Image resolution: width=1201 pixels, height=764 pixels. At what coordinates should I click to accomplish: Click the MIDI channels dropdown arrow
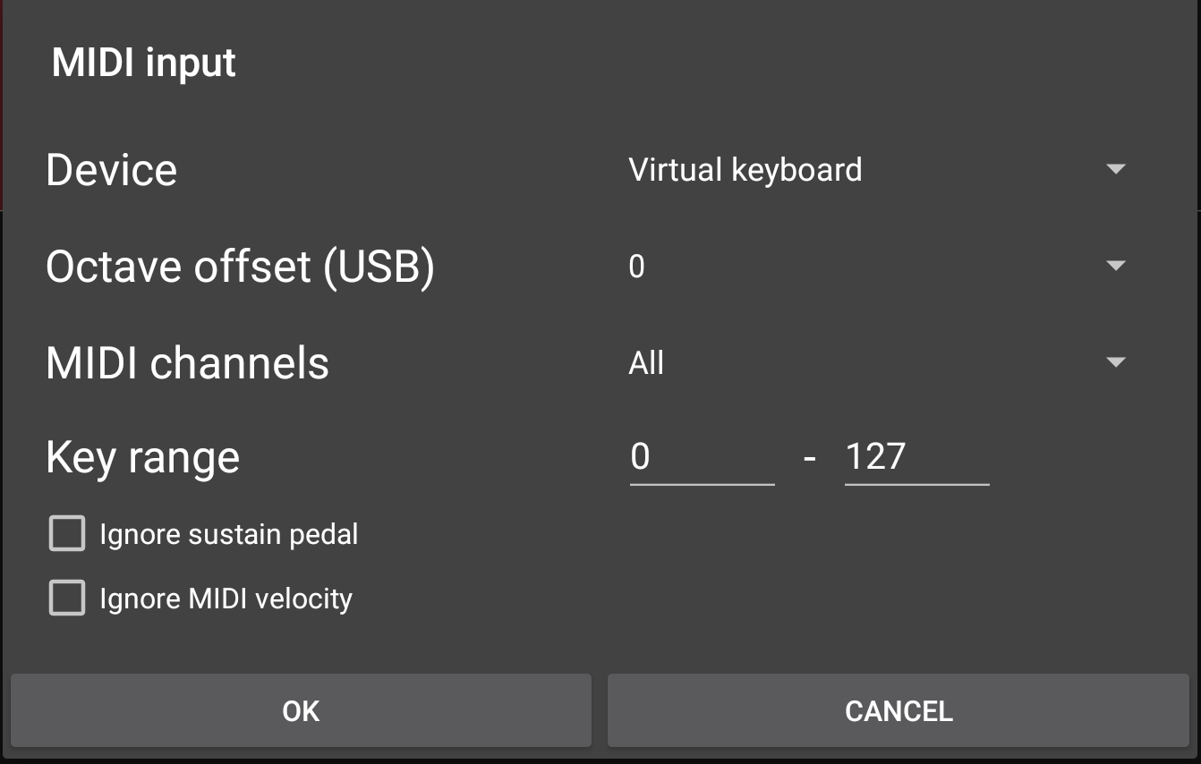point(1115,362)
